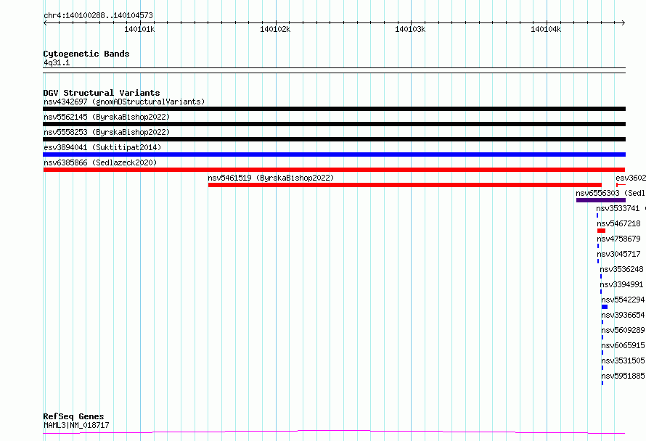Open variant label nsv6065915

pyautogui.click(x=623, y=345)
